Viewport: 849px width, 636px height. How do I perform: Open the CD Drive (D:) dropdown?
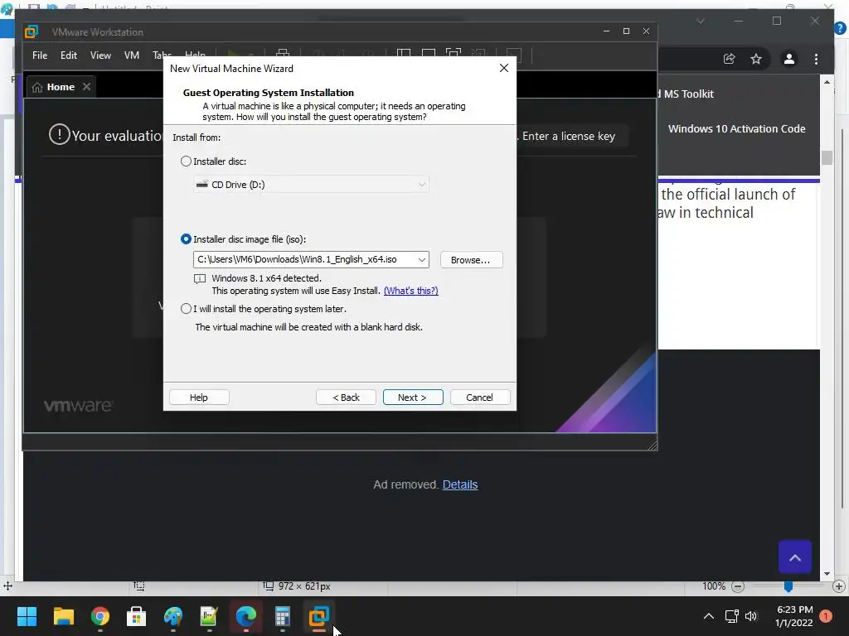tap(312, 185)
